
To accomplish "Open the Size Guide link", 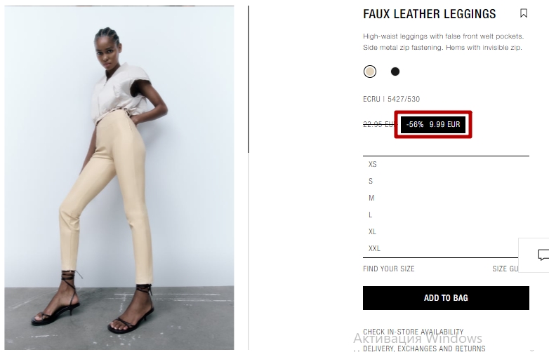I will pos(505,269).
